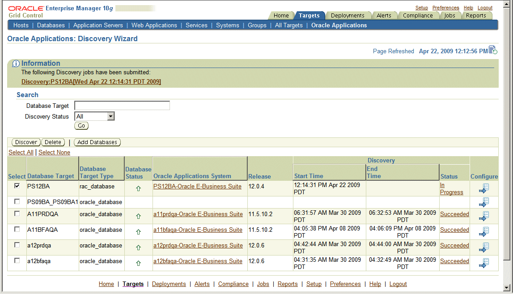Open Configure icon for a12bfaqa row
This screenshot has width=513, height=294.
pos(484,263)
